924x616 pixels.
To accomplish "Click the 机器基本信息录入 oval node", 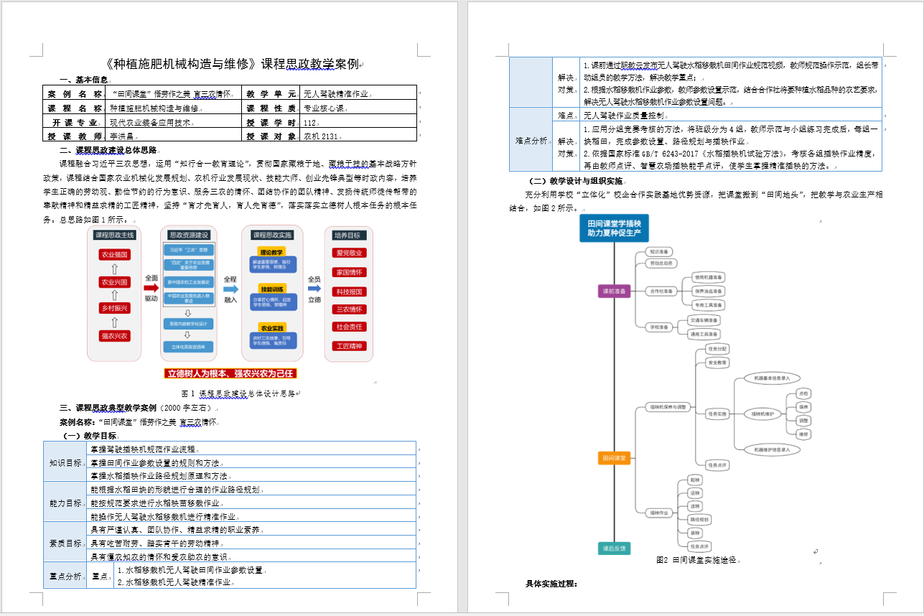I will point(772,377).
